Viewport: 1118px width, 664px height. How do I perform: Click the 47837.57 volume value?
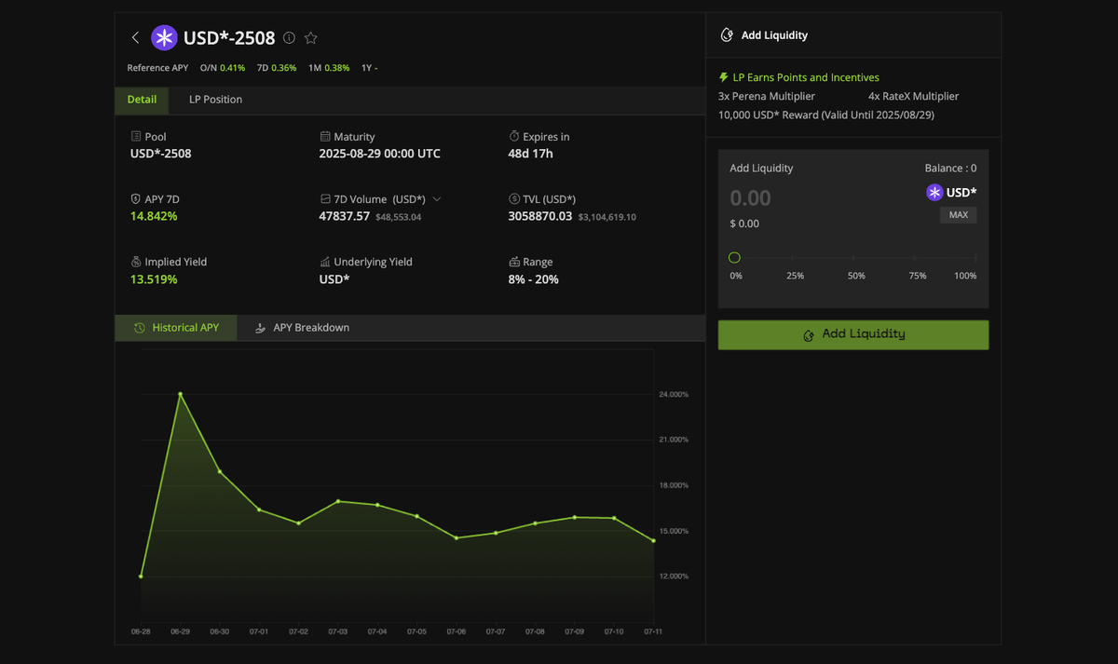coord(345,216)
